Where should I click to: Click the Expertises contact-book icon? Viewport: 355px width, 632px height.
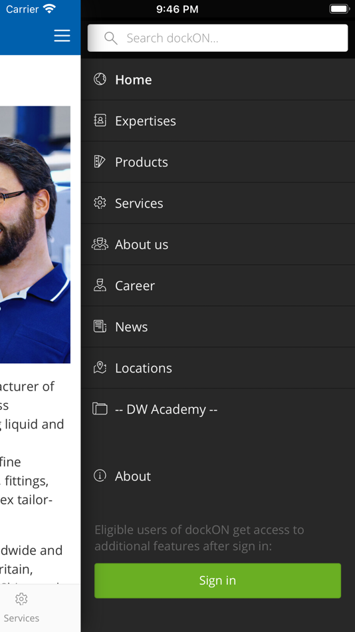pyautogui.click(x=100, y=120)
